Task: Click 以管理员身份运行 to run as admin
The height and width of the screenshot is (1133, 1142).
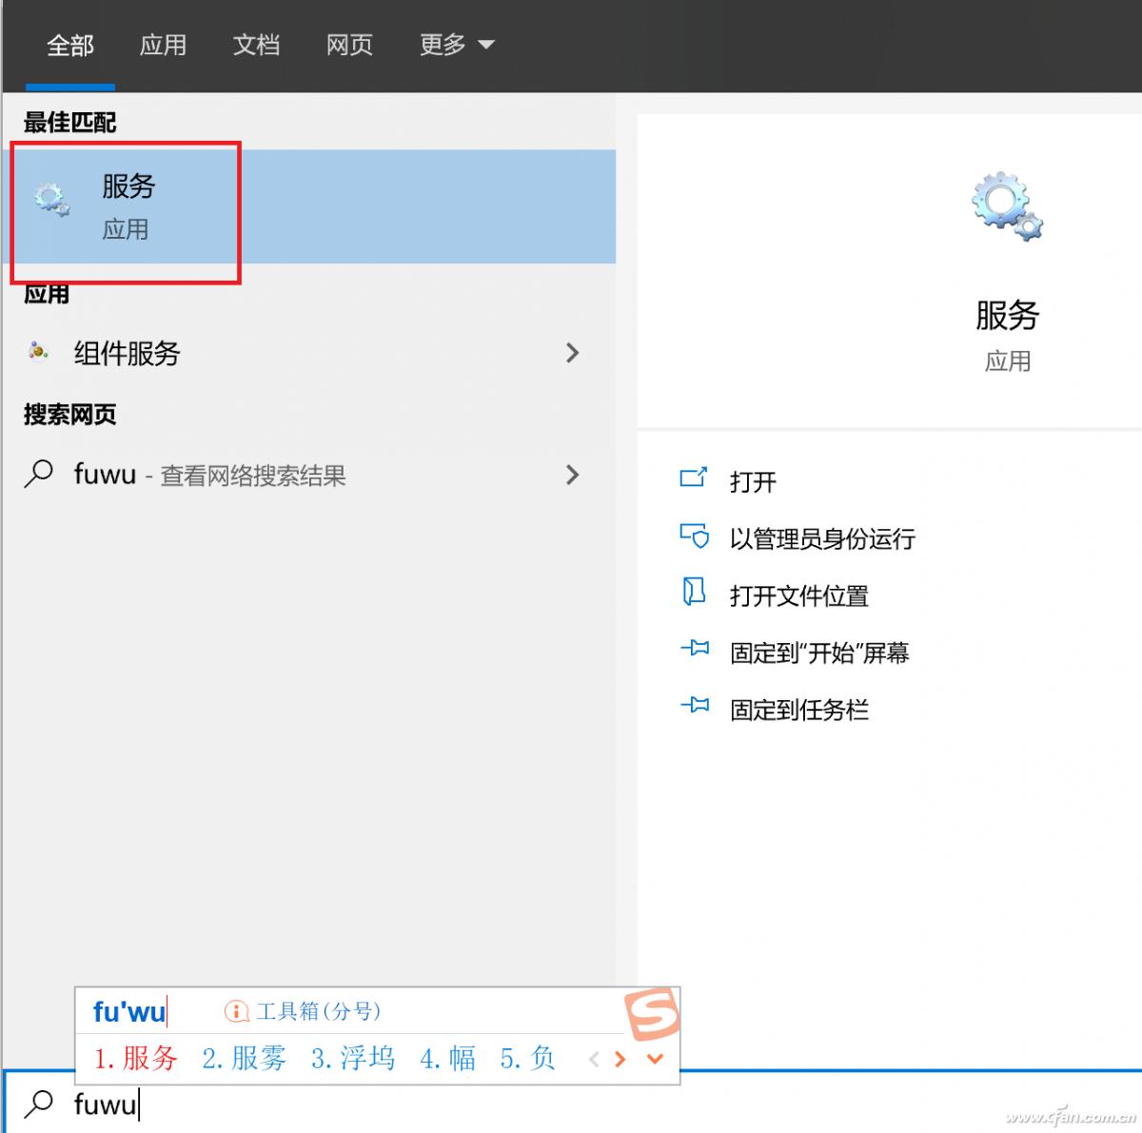Action: point(820,538)
